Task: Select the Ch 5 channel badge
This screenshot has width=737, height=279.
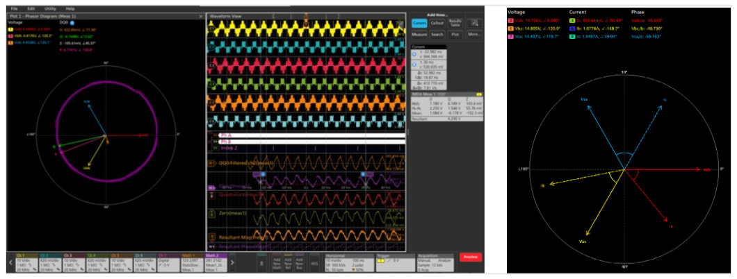Action: (121, 262)
